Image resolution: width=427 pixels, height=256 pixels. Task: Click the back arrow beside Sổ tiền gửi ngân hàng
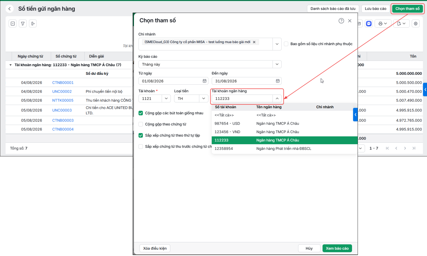[x=10, y=9]
